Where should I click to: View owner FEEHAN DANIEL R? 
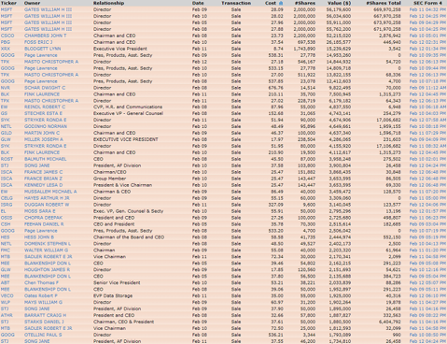44,224
